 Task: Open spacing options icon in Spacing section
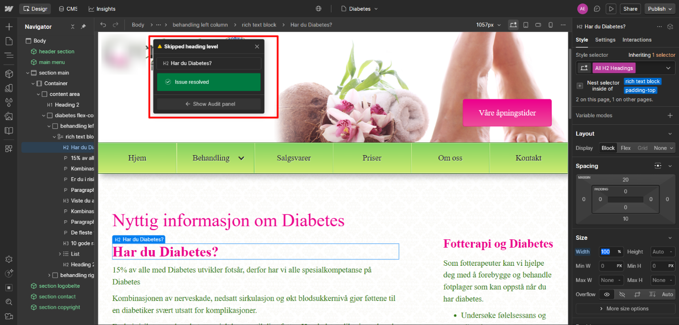click(658, 166)
